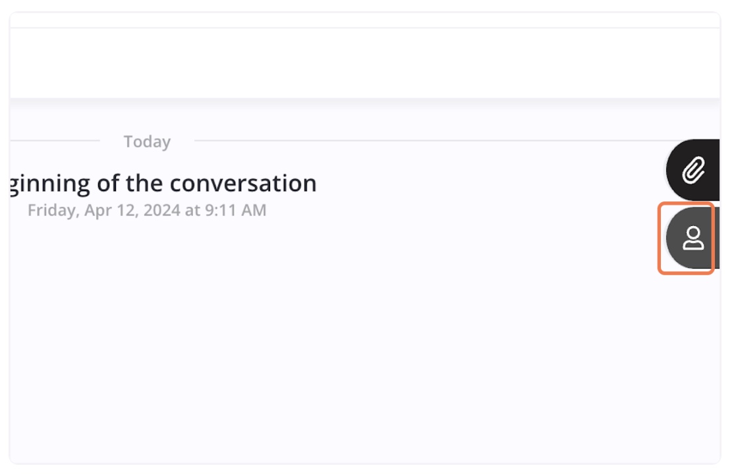
Task: Click the "Today" date divider label
Action: coord(147,142)
